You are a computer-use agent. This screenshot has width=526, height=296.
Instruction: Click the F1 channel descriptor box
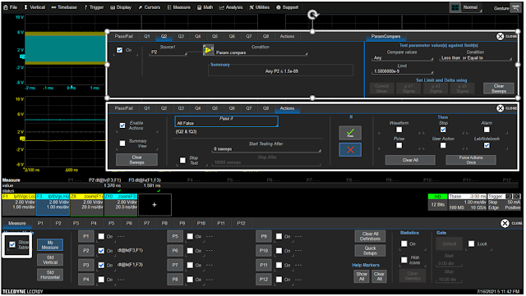(x=19, y=205)
